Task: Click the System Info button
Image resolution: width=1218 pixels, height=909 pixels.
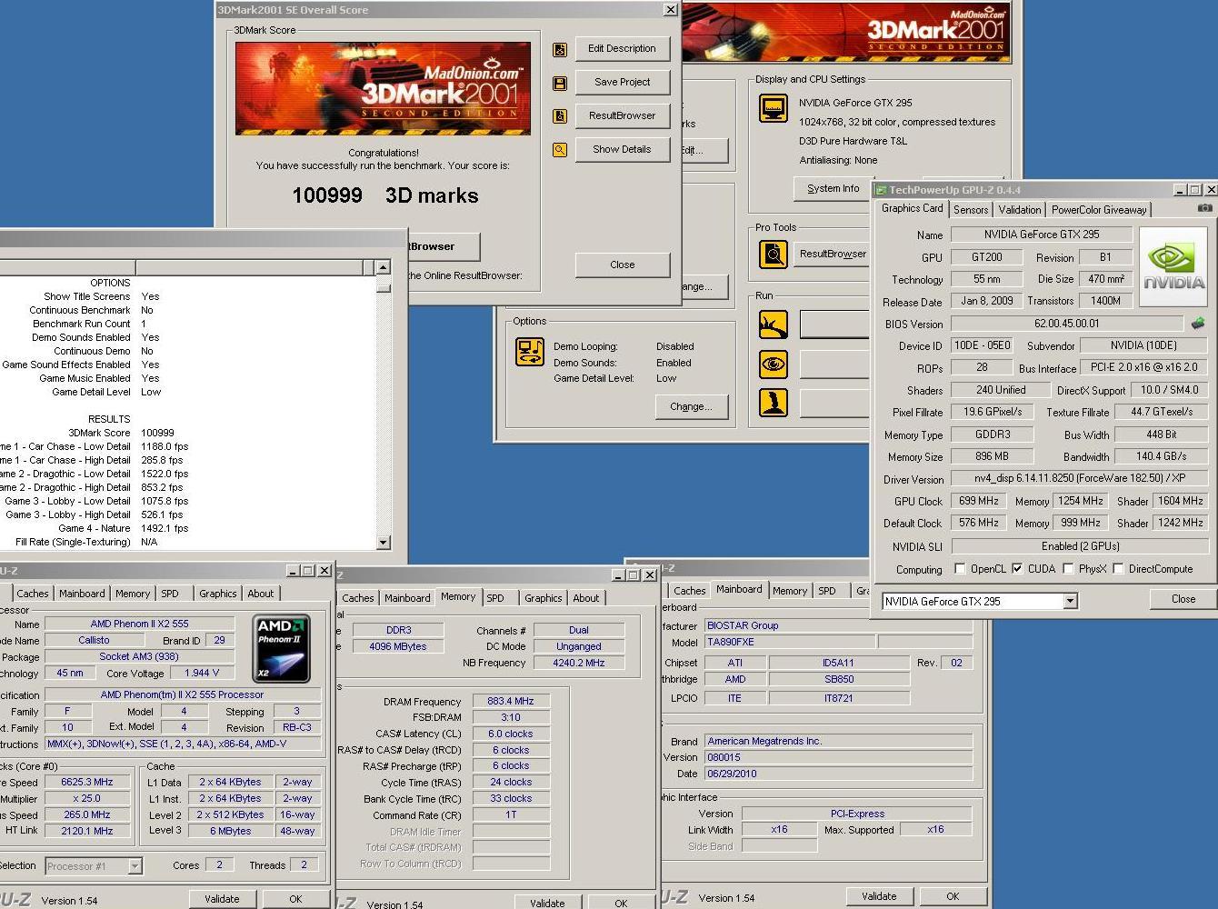Action: click(833, 189)
